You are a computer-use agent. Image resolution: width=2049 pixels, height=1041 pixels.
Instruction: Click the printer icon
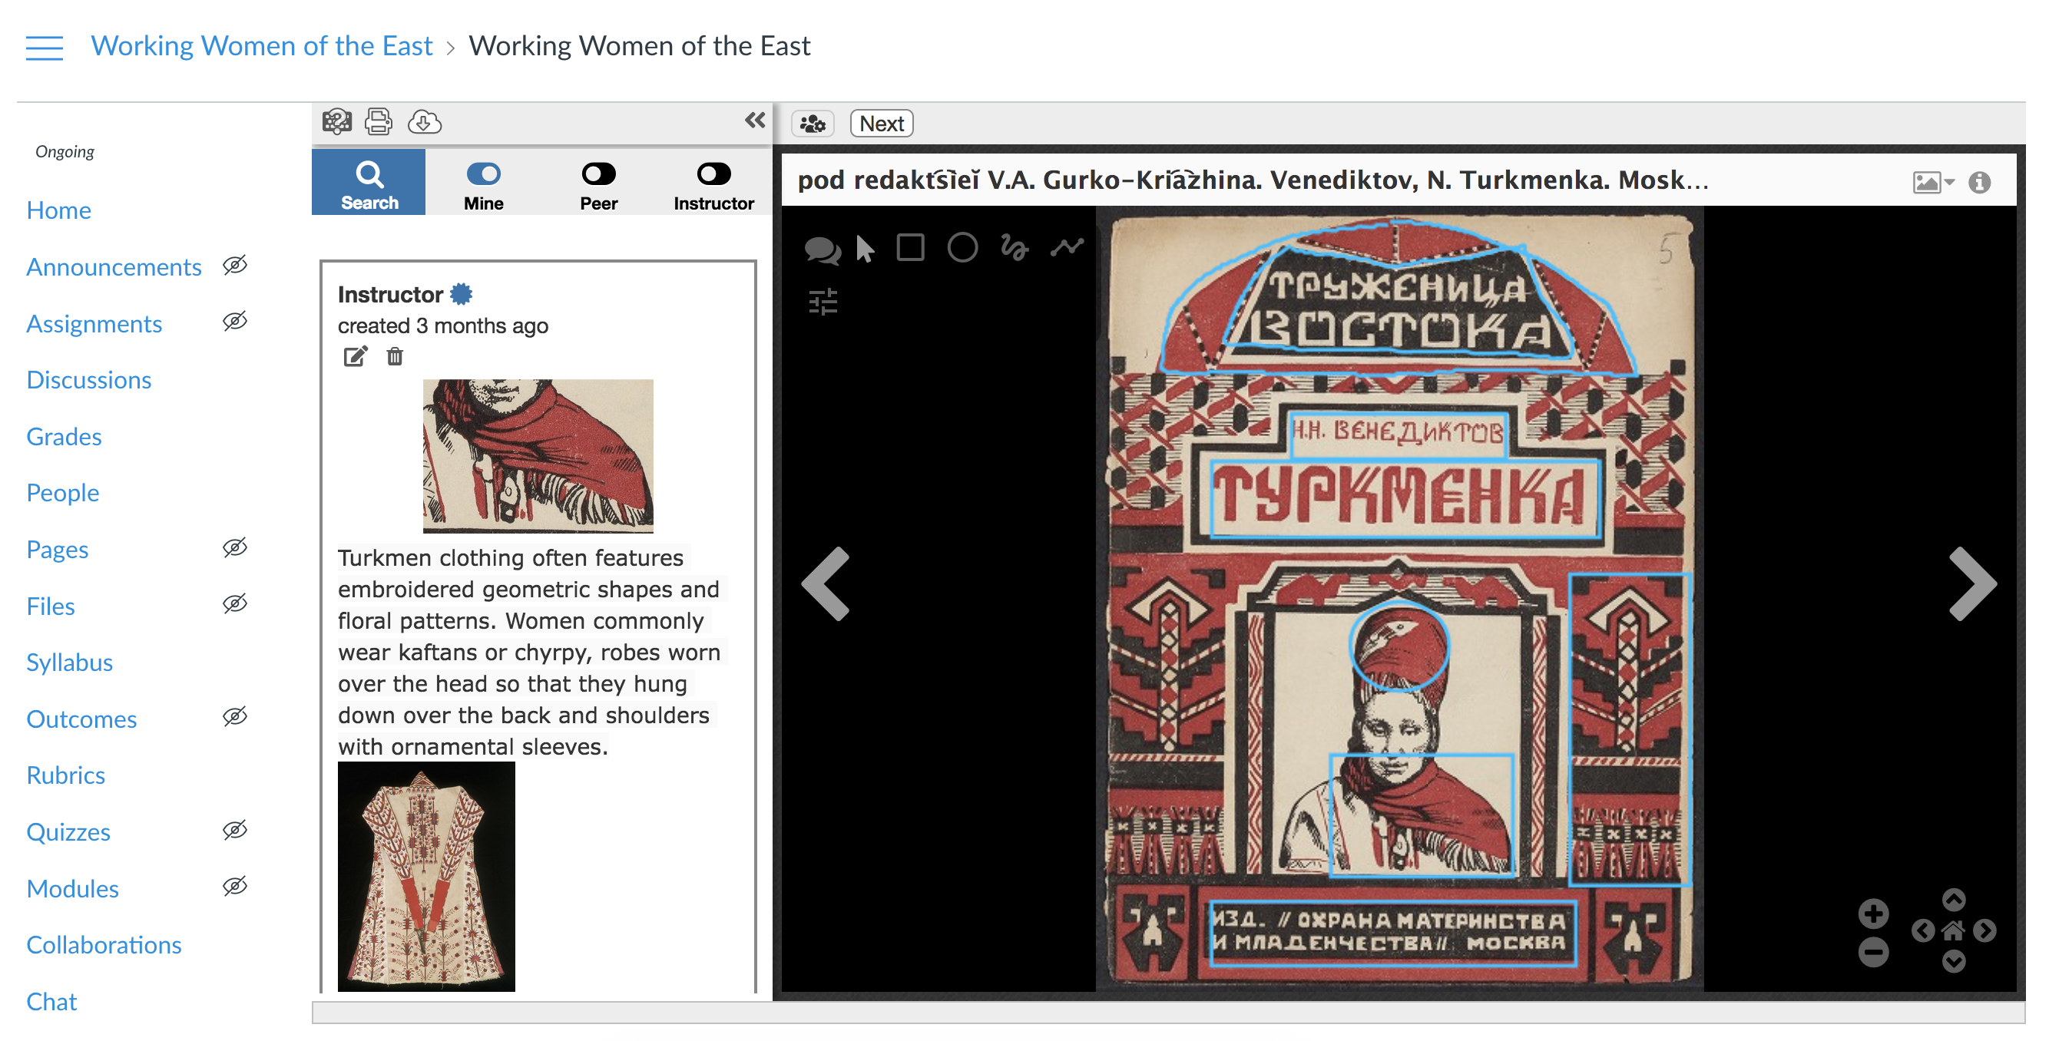coord(379,121)
